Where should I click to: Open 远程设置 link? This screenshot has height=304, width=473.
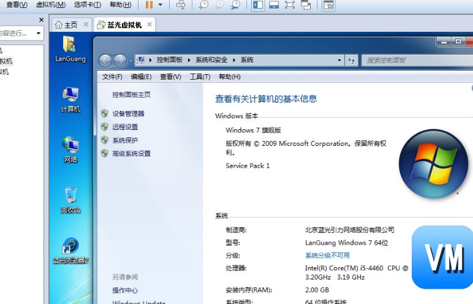click(125, 127)
